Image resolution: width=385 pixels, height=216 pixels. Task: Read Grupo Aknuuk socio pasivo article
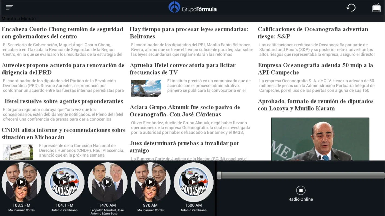click(185, 111)
